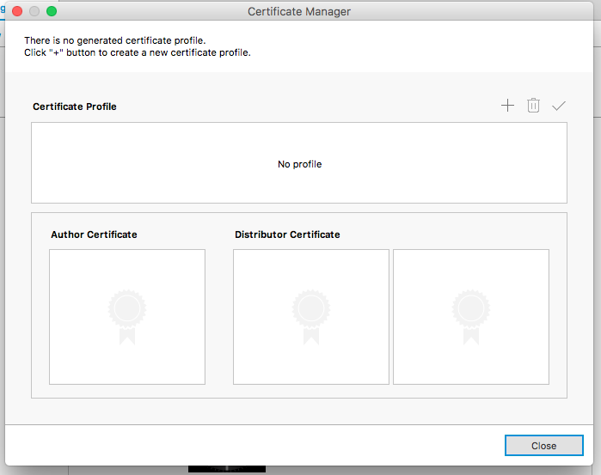Image resolution: width=601 pixels, height=475 pixels.
Task: Click the Certificate Manager title bar
Action: click(x=298, y=11)
